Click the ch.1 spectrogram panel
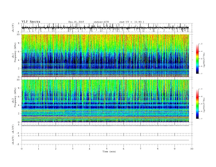 point(105,56)
